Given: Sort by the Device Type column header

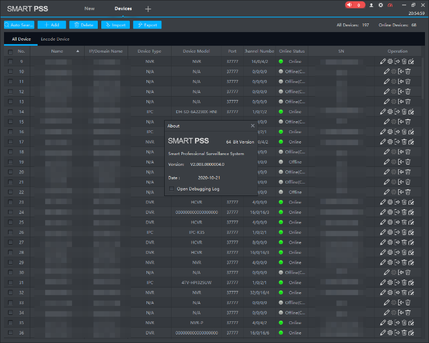Looking at the screenshot, I should click(x=149, y=51).
